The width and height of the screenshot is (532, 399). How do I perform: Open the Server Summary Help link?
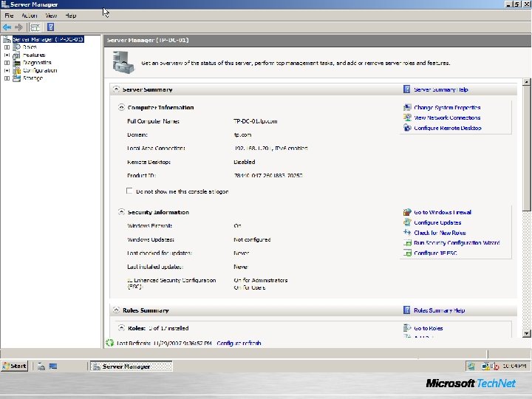coord(441,89)
